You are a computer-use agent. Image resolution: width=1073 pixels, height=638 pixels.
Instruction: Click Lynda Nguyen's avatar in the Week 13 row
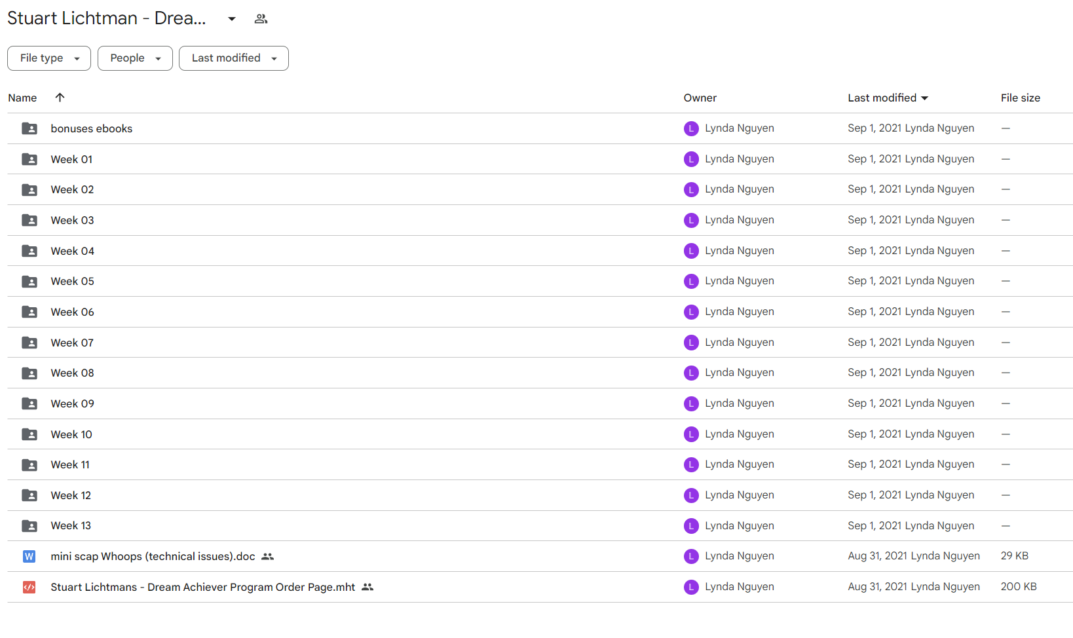(691, 526)
